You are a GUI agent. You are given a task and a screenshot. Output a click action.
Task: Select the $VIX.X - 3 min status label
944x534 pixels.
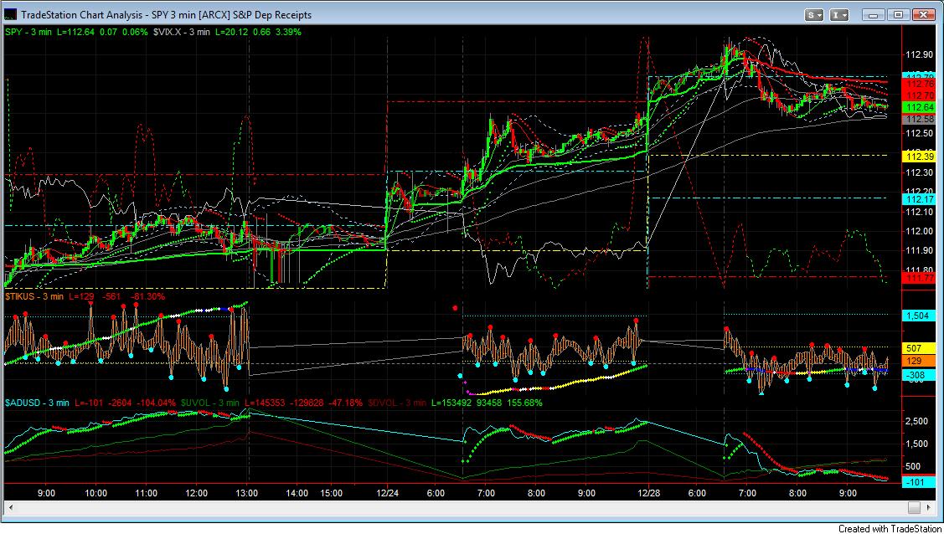click(181, 32)
